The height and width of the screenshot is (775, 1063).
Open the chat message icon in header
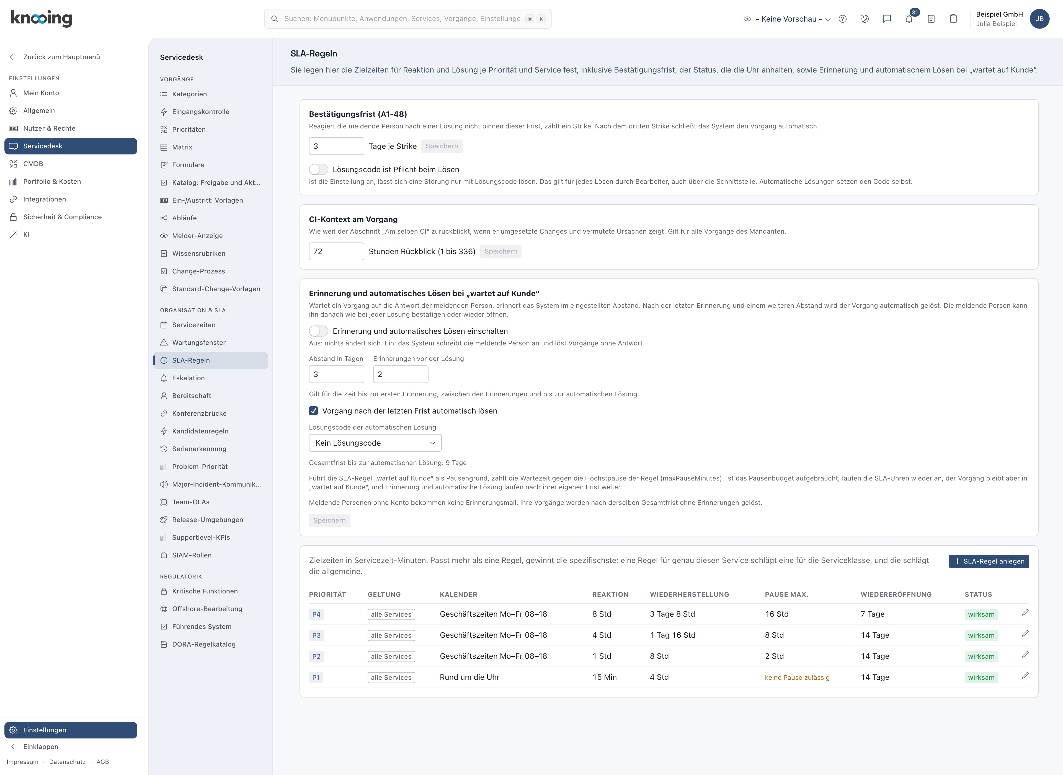887,19
